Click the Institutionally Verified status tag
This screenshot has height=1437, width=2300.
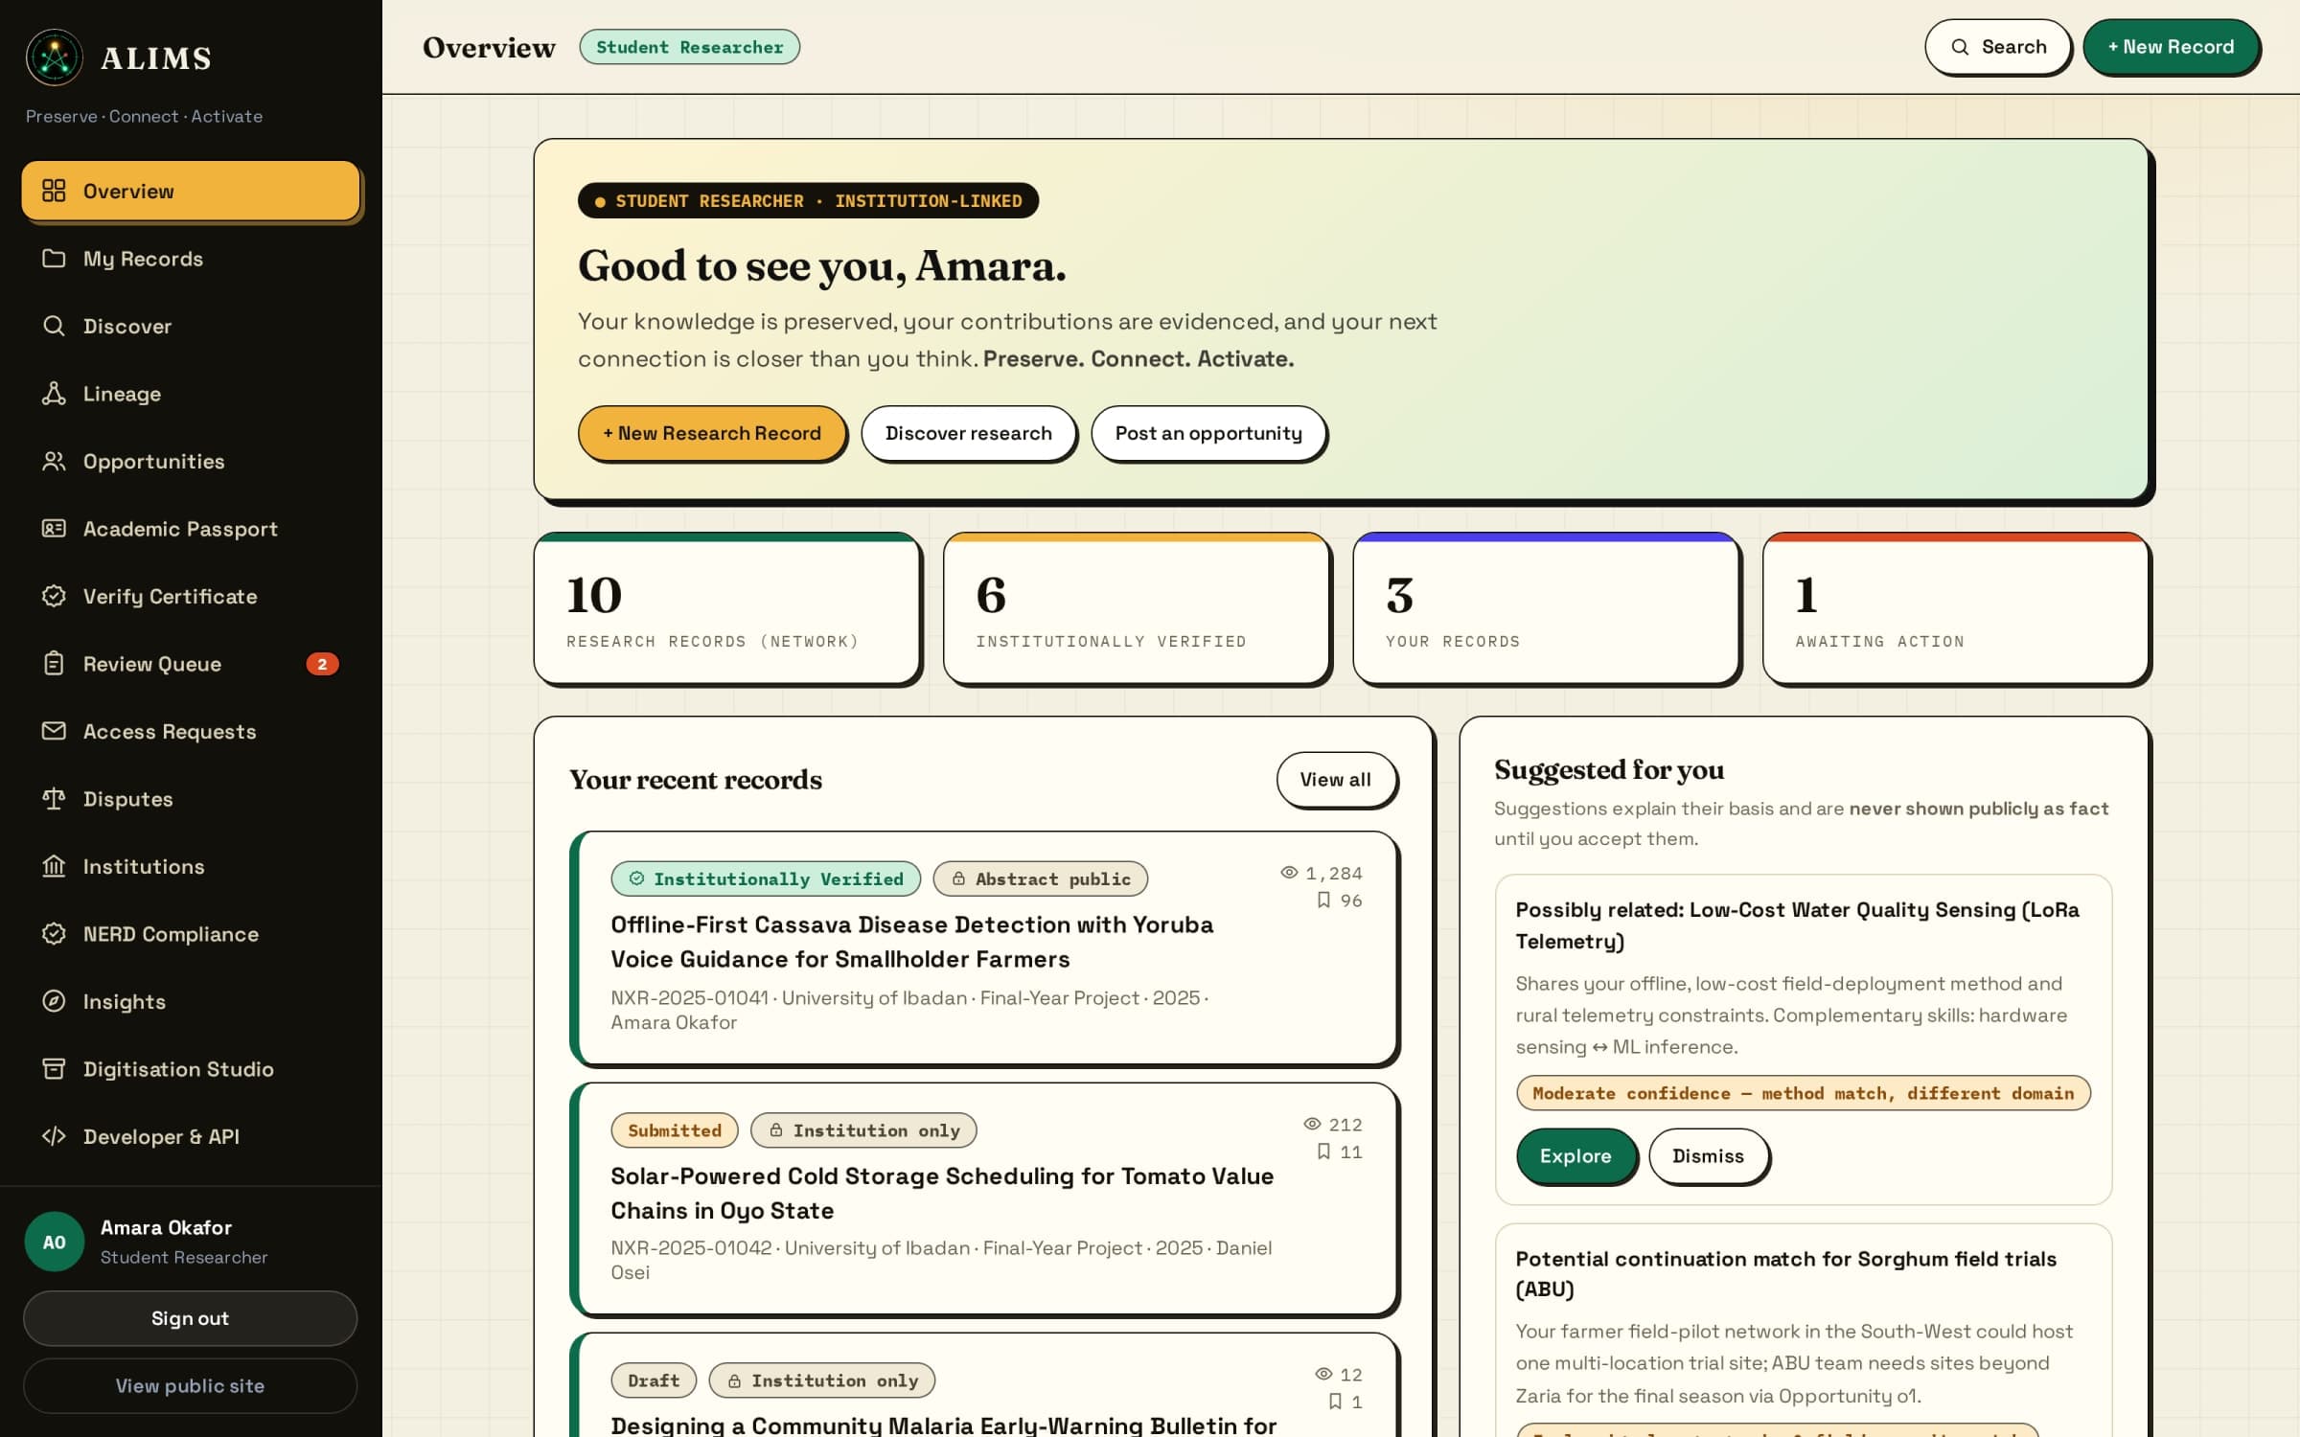pos(766,878)
